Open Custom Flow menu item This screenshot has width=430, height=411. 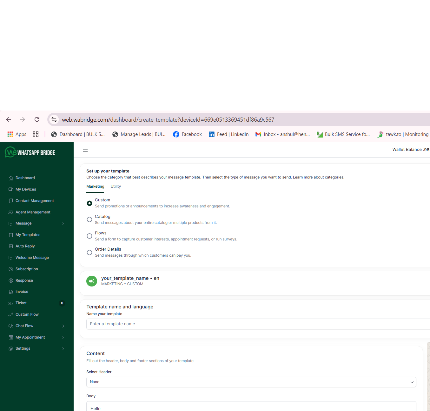coord(27,314)
